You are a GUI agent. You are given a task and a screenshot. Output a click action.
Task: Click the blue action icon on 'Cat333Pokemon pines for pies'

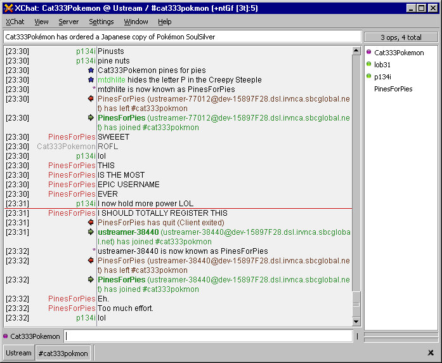click(91, 70)
